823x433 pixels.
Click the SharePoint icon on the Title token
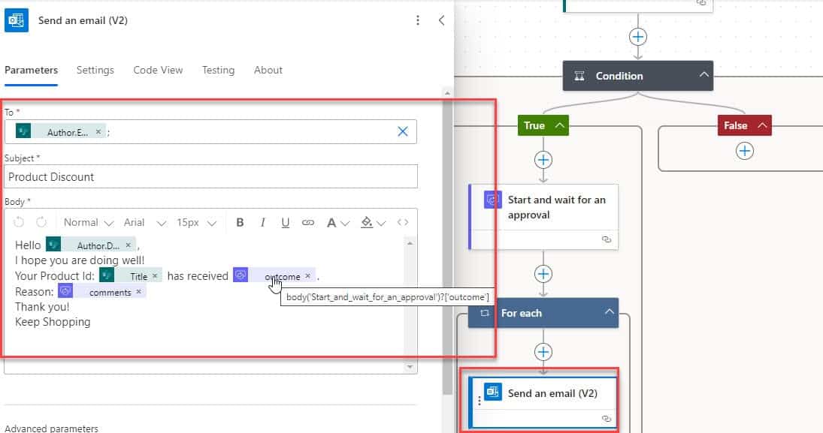(x=107, y=275)
